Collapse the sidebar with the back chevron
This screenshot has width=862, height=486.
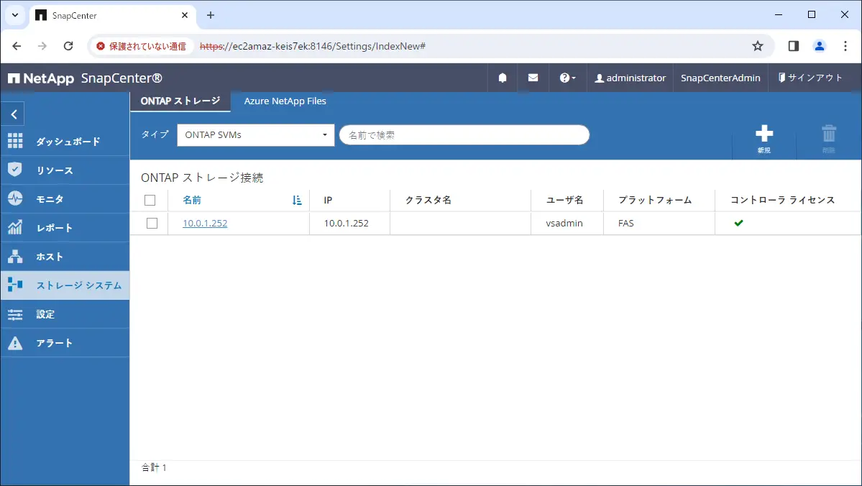[x=13, y=114]
